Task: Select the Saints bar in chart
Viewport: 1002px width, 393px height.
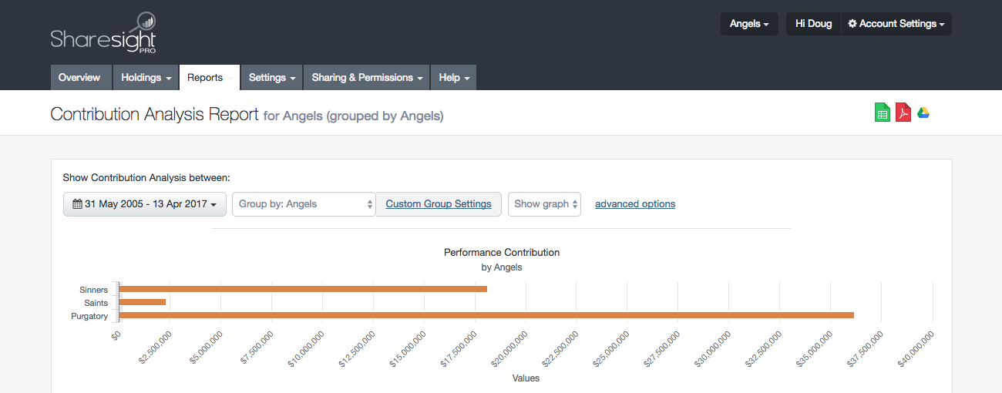Action: point(142,302)
